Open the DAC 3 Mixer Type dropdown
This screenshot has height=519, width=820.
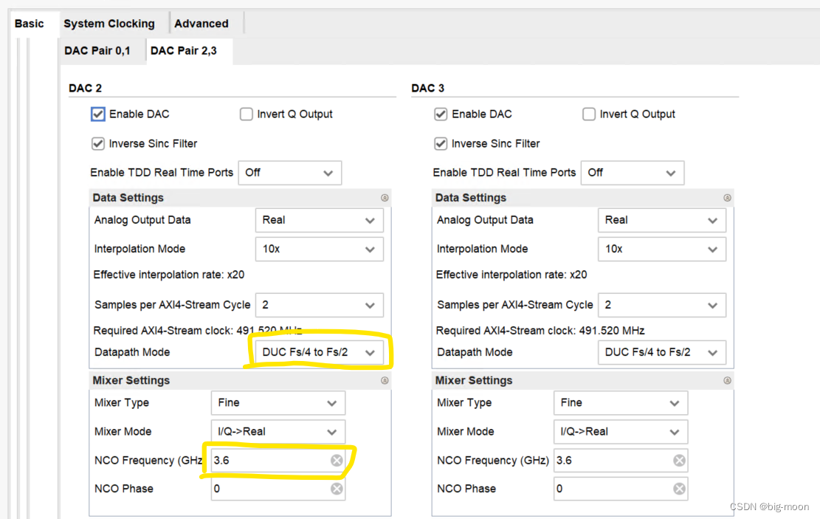pyautogui.click(x=620, y=402)
